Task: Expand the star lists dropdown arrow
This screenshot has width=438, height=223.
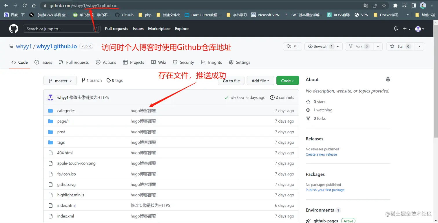Action: [x=419, y=46]
